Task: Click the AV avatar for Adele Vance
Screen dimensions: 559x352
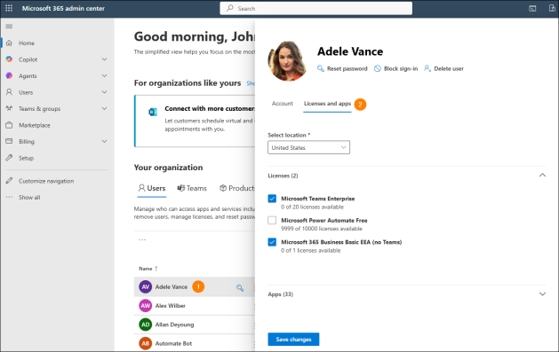Action: point(146,287)
